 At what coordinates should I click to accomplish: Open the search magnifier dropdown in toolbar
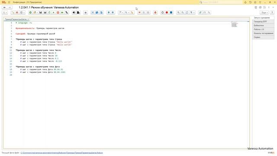click(x=126, y=13)
